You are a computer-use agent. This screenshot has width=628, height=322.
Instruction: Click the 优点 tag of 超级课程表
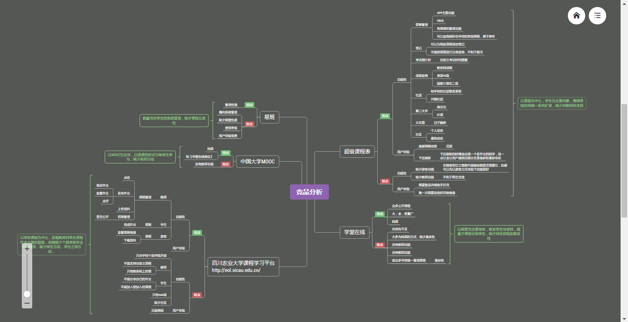(385, 116)
